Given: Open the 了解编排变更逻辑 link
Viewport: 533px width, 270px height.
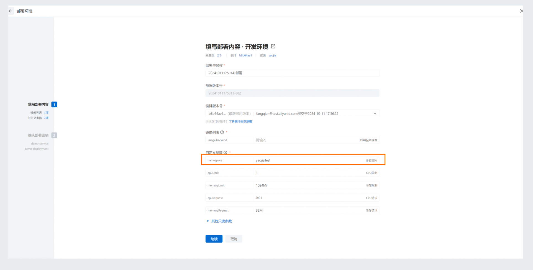Looking at the screenshot, I should [240, 121].
